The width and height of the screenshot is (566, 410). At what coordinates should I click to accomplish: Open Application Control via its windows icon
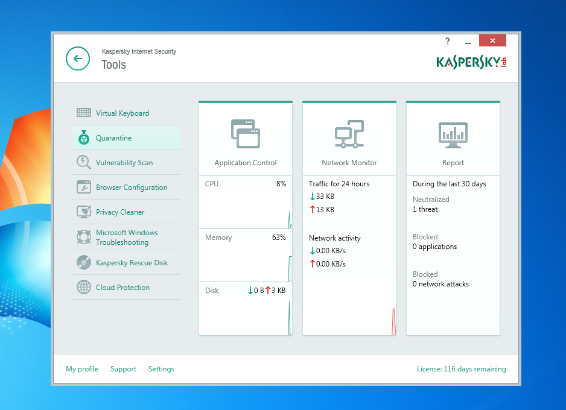[x=246, y=134]
